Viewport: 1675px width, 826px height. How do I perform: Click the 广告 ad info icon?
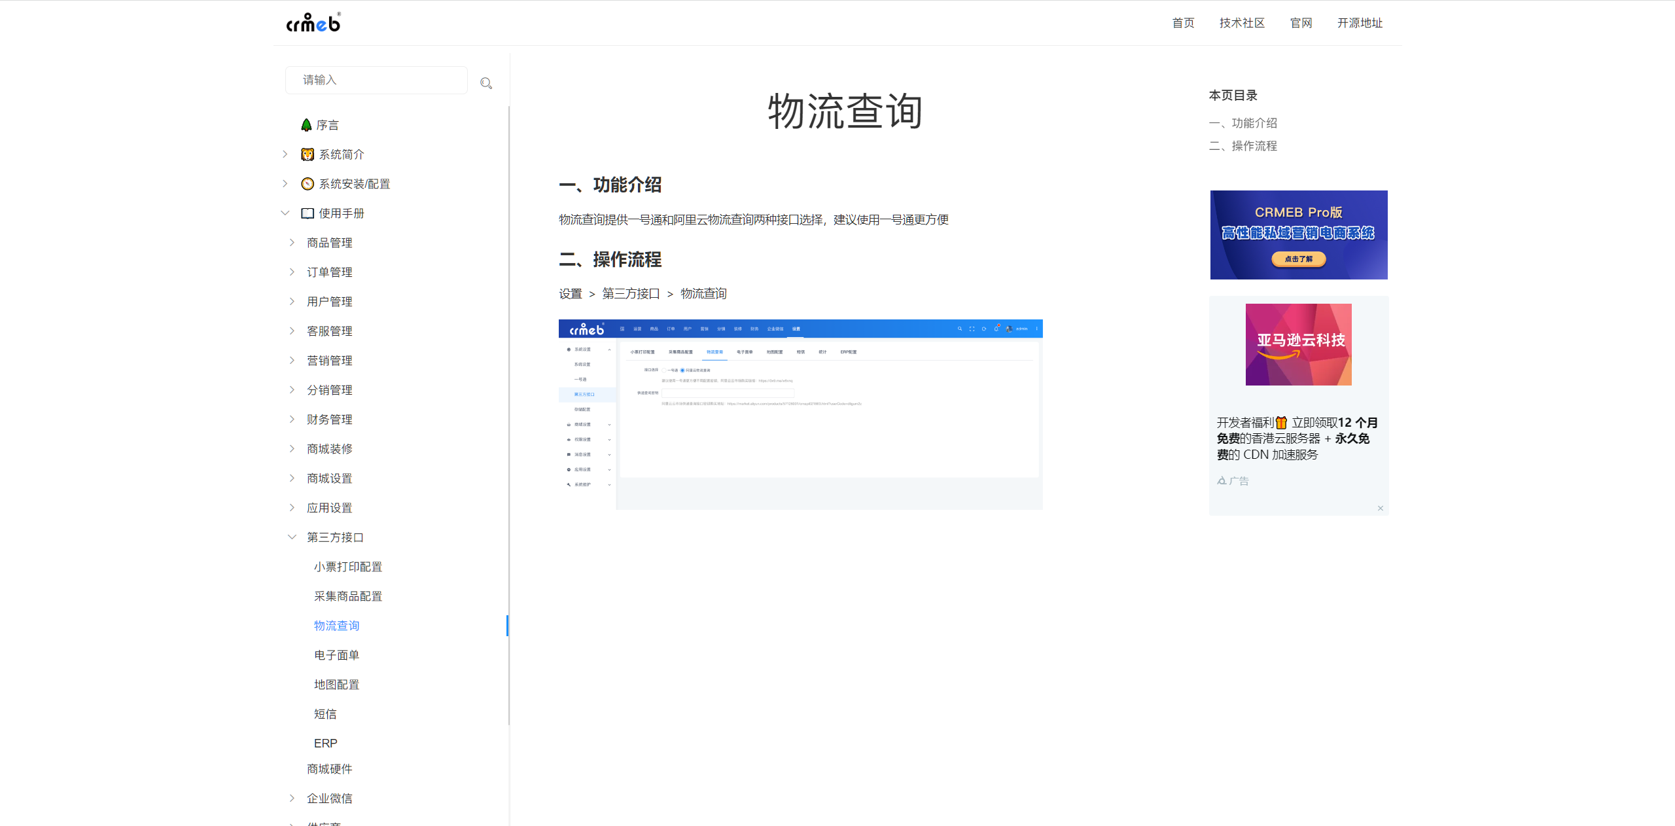pyautogui.click(x=1222, y=480)
